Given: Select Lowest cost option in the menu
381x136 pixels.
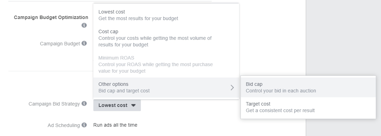Looking at the screenshot, I should click(166, 15).
